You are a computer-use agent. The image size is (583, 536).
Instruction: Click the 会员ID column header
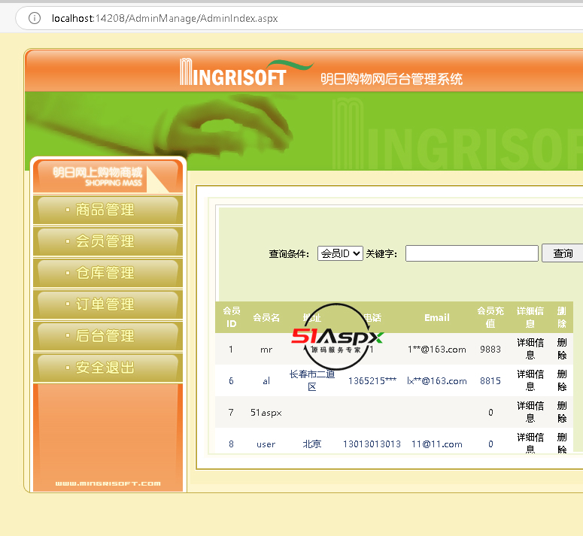231,317
